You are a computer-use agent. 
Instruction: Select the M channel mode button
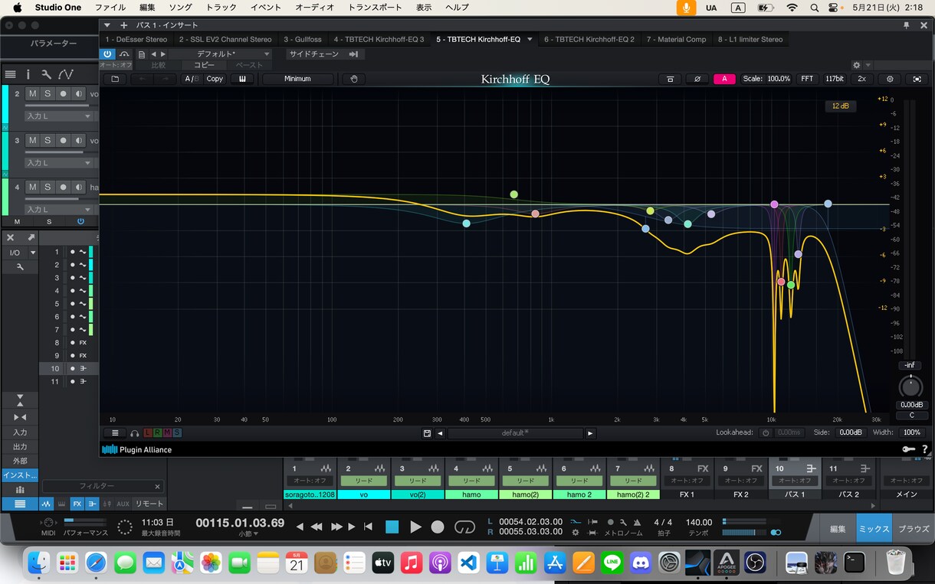coord(167,433)
